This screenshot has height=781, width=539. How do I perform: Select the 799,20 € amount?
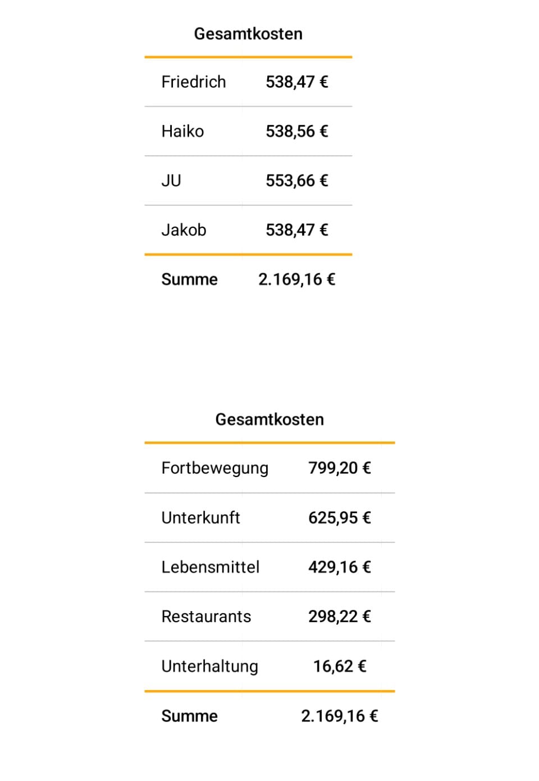click(x=339, y=468)
